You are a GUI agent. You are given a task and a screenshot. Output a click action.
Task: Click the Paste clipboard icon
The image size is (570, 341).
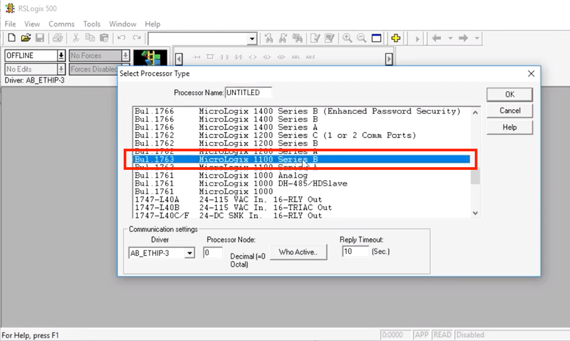pos(104,38)
